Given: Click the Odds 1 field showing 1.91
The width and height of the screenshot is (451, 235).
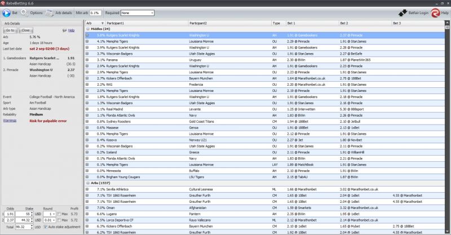Looking at the screenshot, I should pyautogui.click(x=9, y=214).
